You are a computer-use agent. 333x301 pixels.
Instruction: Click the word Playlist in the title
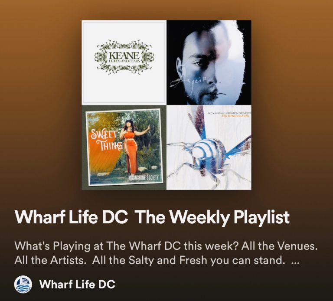(x=261, y=218)
